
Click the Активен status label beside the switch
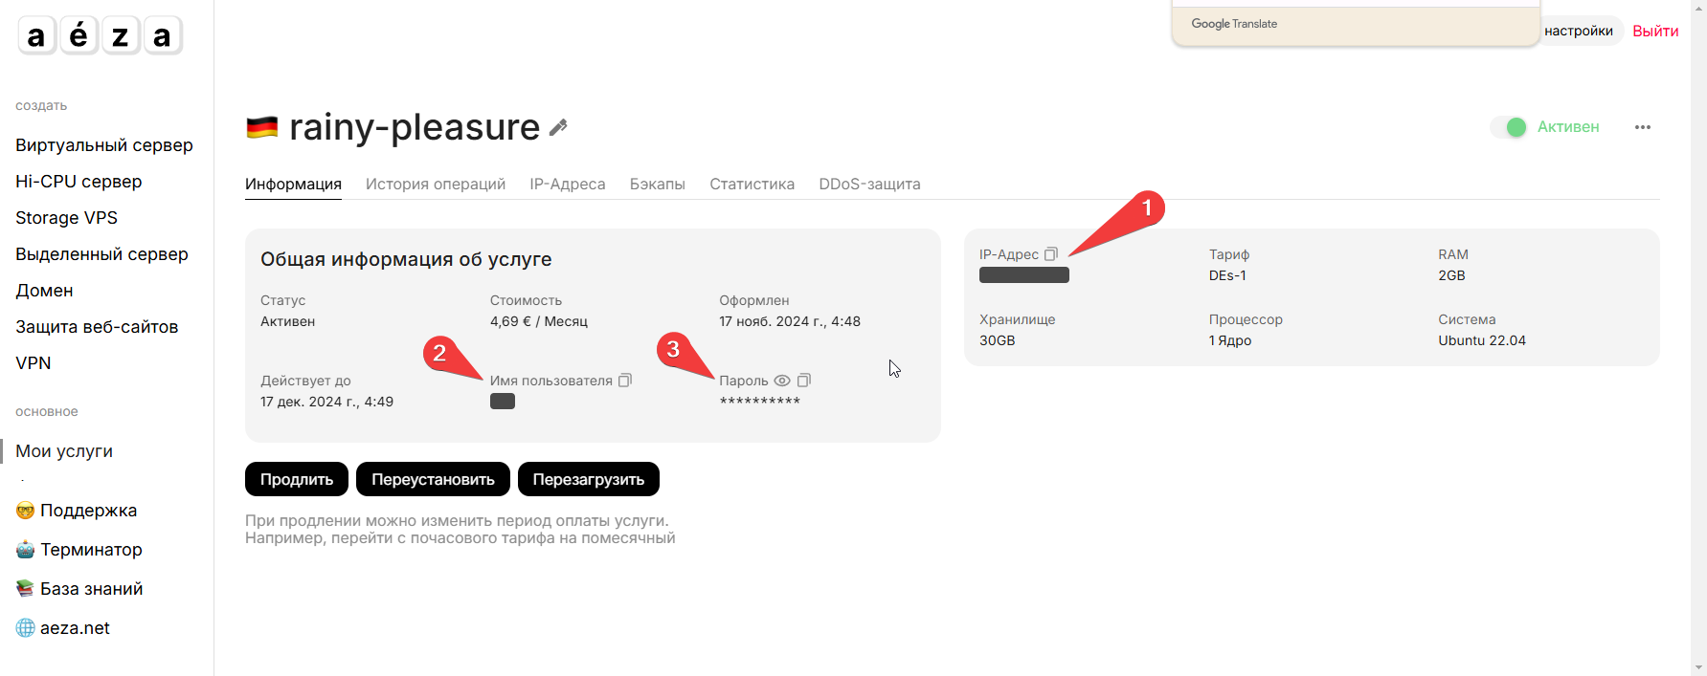tap(1568, 127)
